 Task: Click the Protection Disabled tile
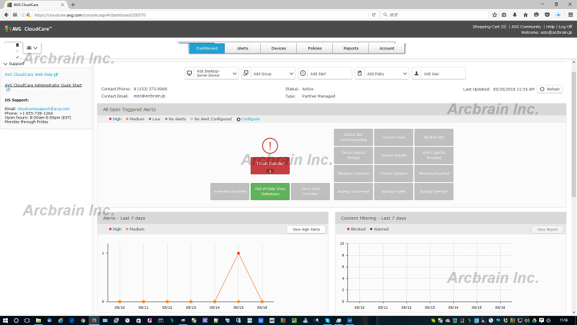point(230,191)
